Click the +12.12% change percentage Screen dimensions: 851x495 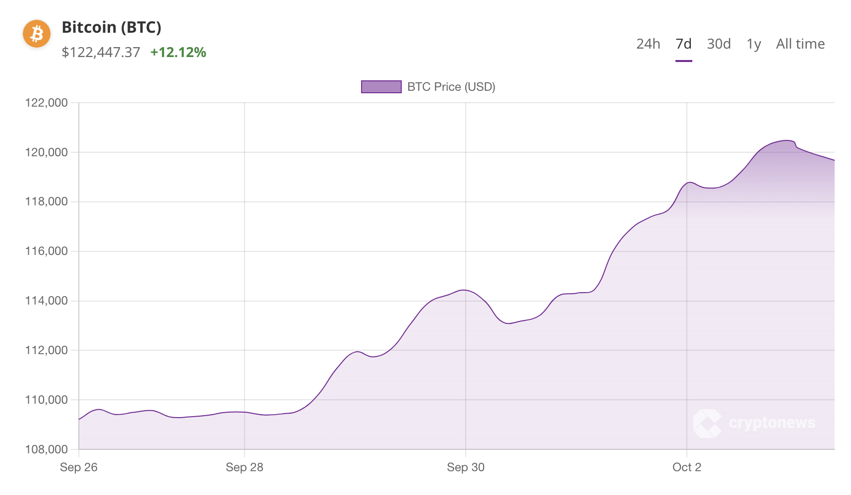tap(178, 52)
